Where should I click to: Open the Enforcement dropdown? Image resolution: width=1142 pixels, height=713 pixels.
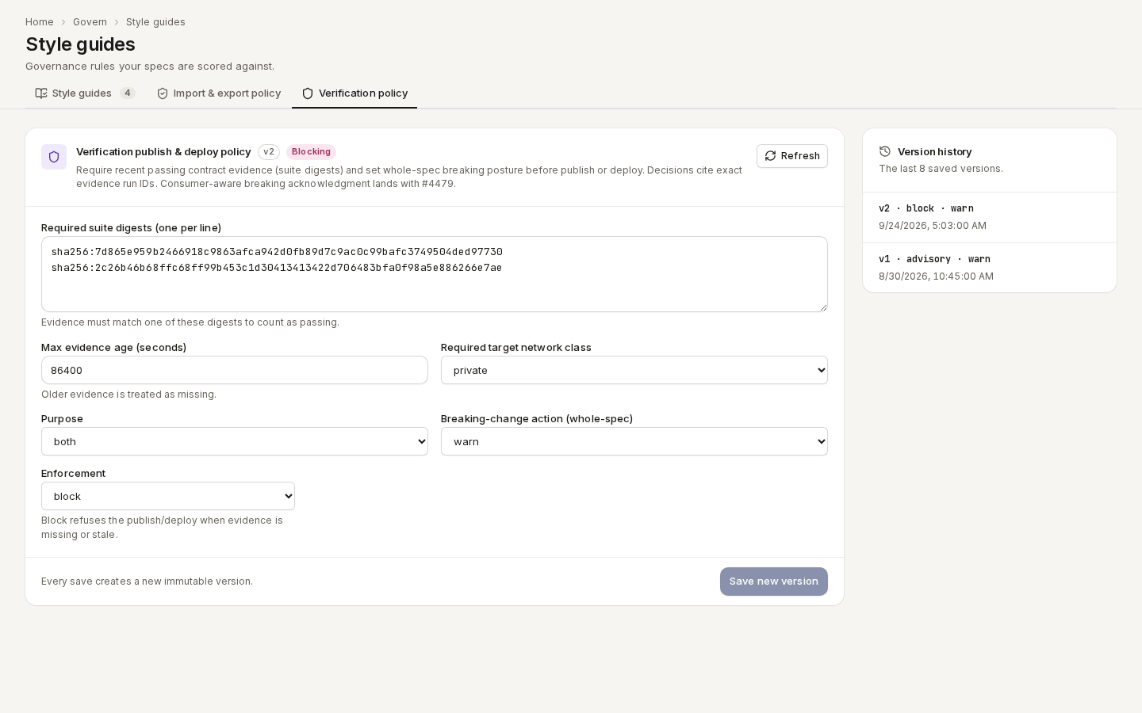(168, 496)
